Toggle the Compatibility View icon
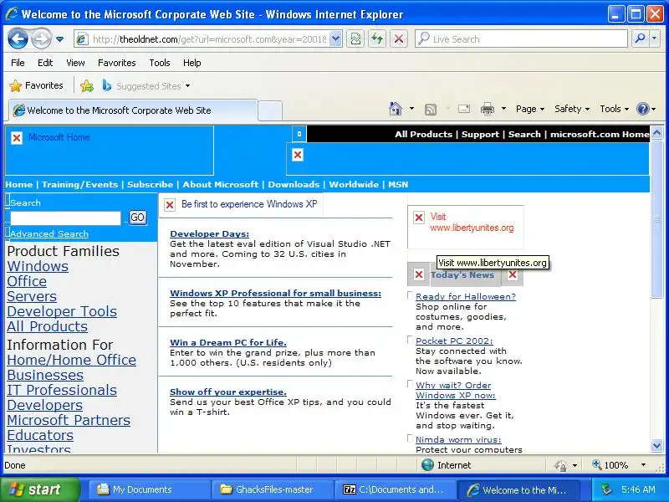 click(355, 39)
